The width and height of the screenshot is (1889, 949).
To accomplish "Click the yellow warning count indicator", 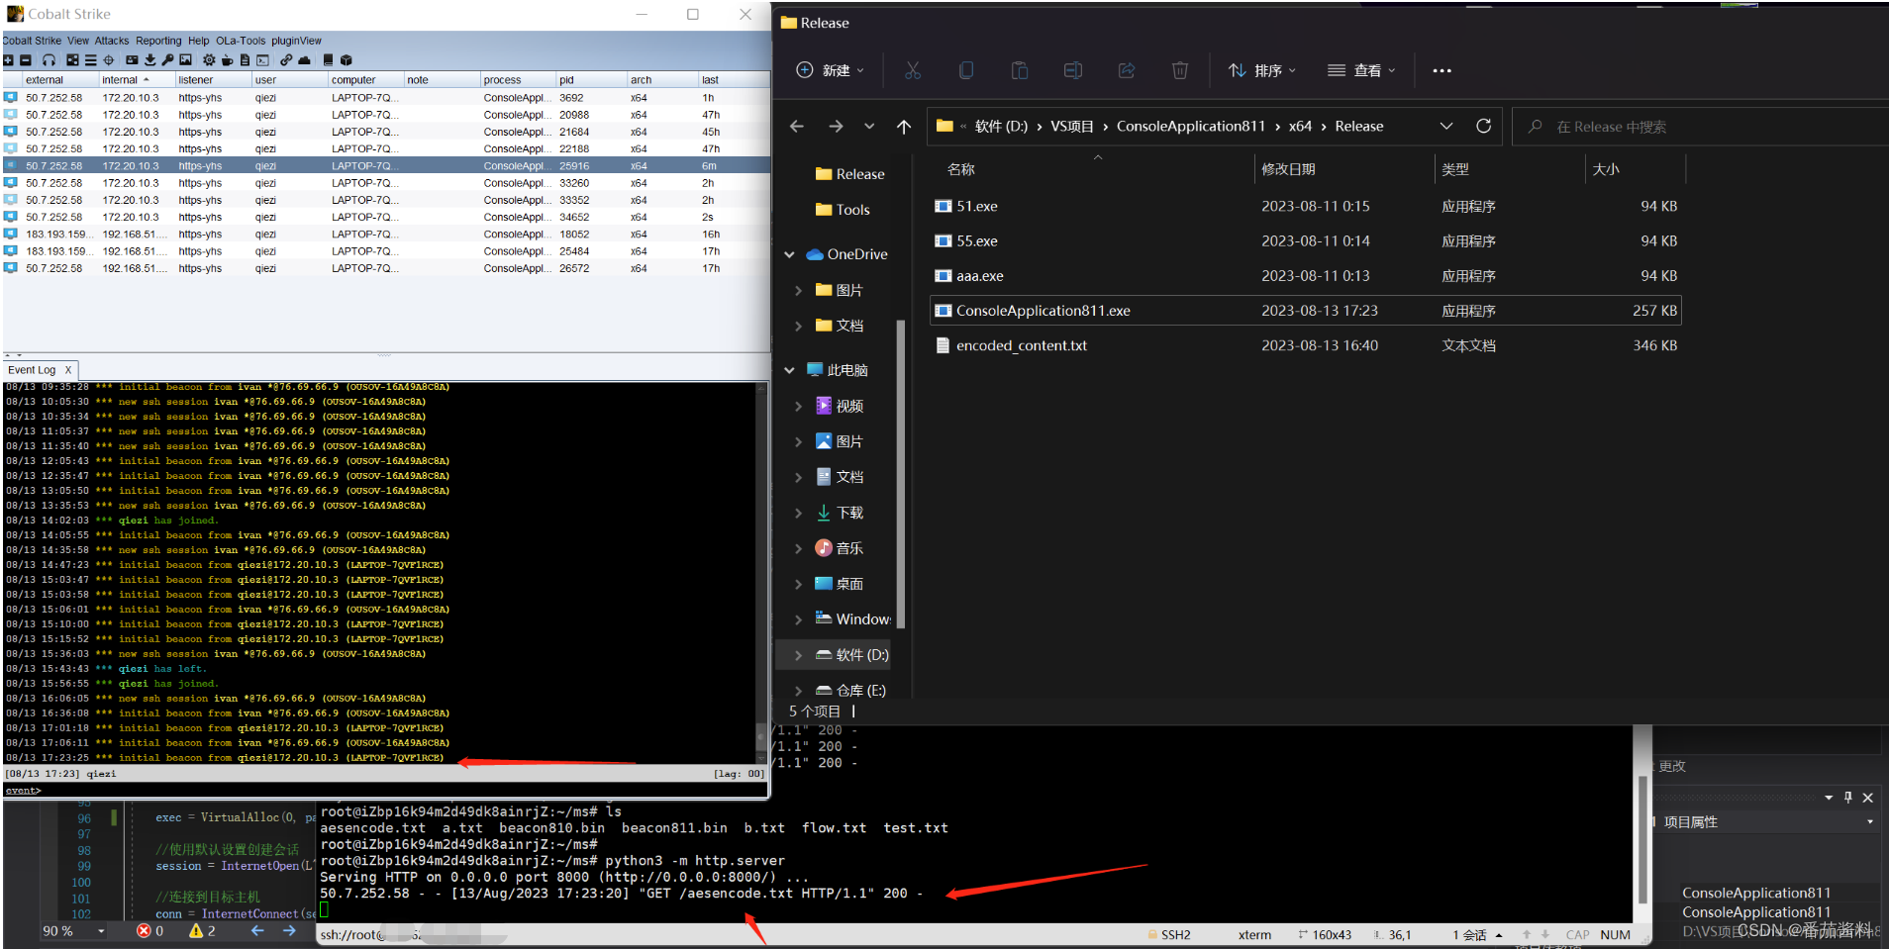I will (202, 931).
